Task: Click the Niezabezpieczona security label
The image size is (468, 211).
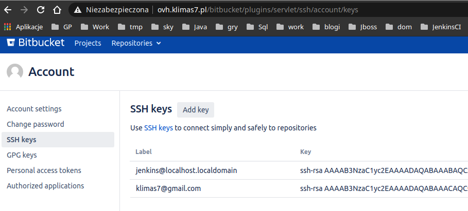Action: point(117,10)
